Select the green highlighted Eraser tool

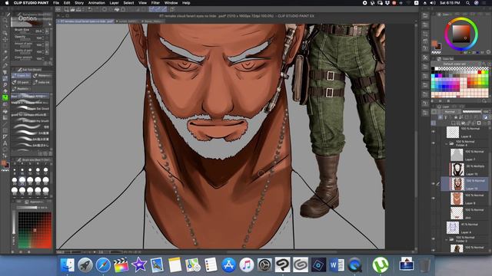pyautogui.click(x=5, y=97)
